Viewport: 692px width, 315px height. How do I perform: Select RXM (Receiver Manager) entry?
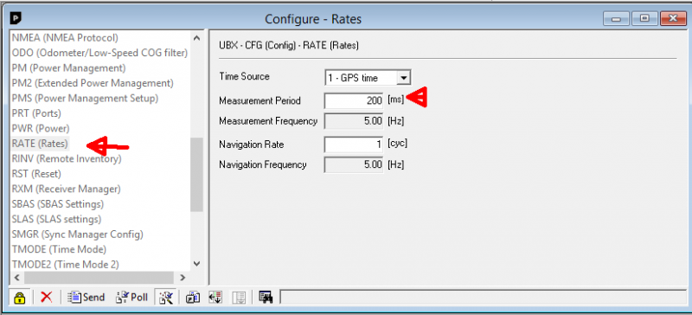(x=66, y=190)
